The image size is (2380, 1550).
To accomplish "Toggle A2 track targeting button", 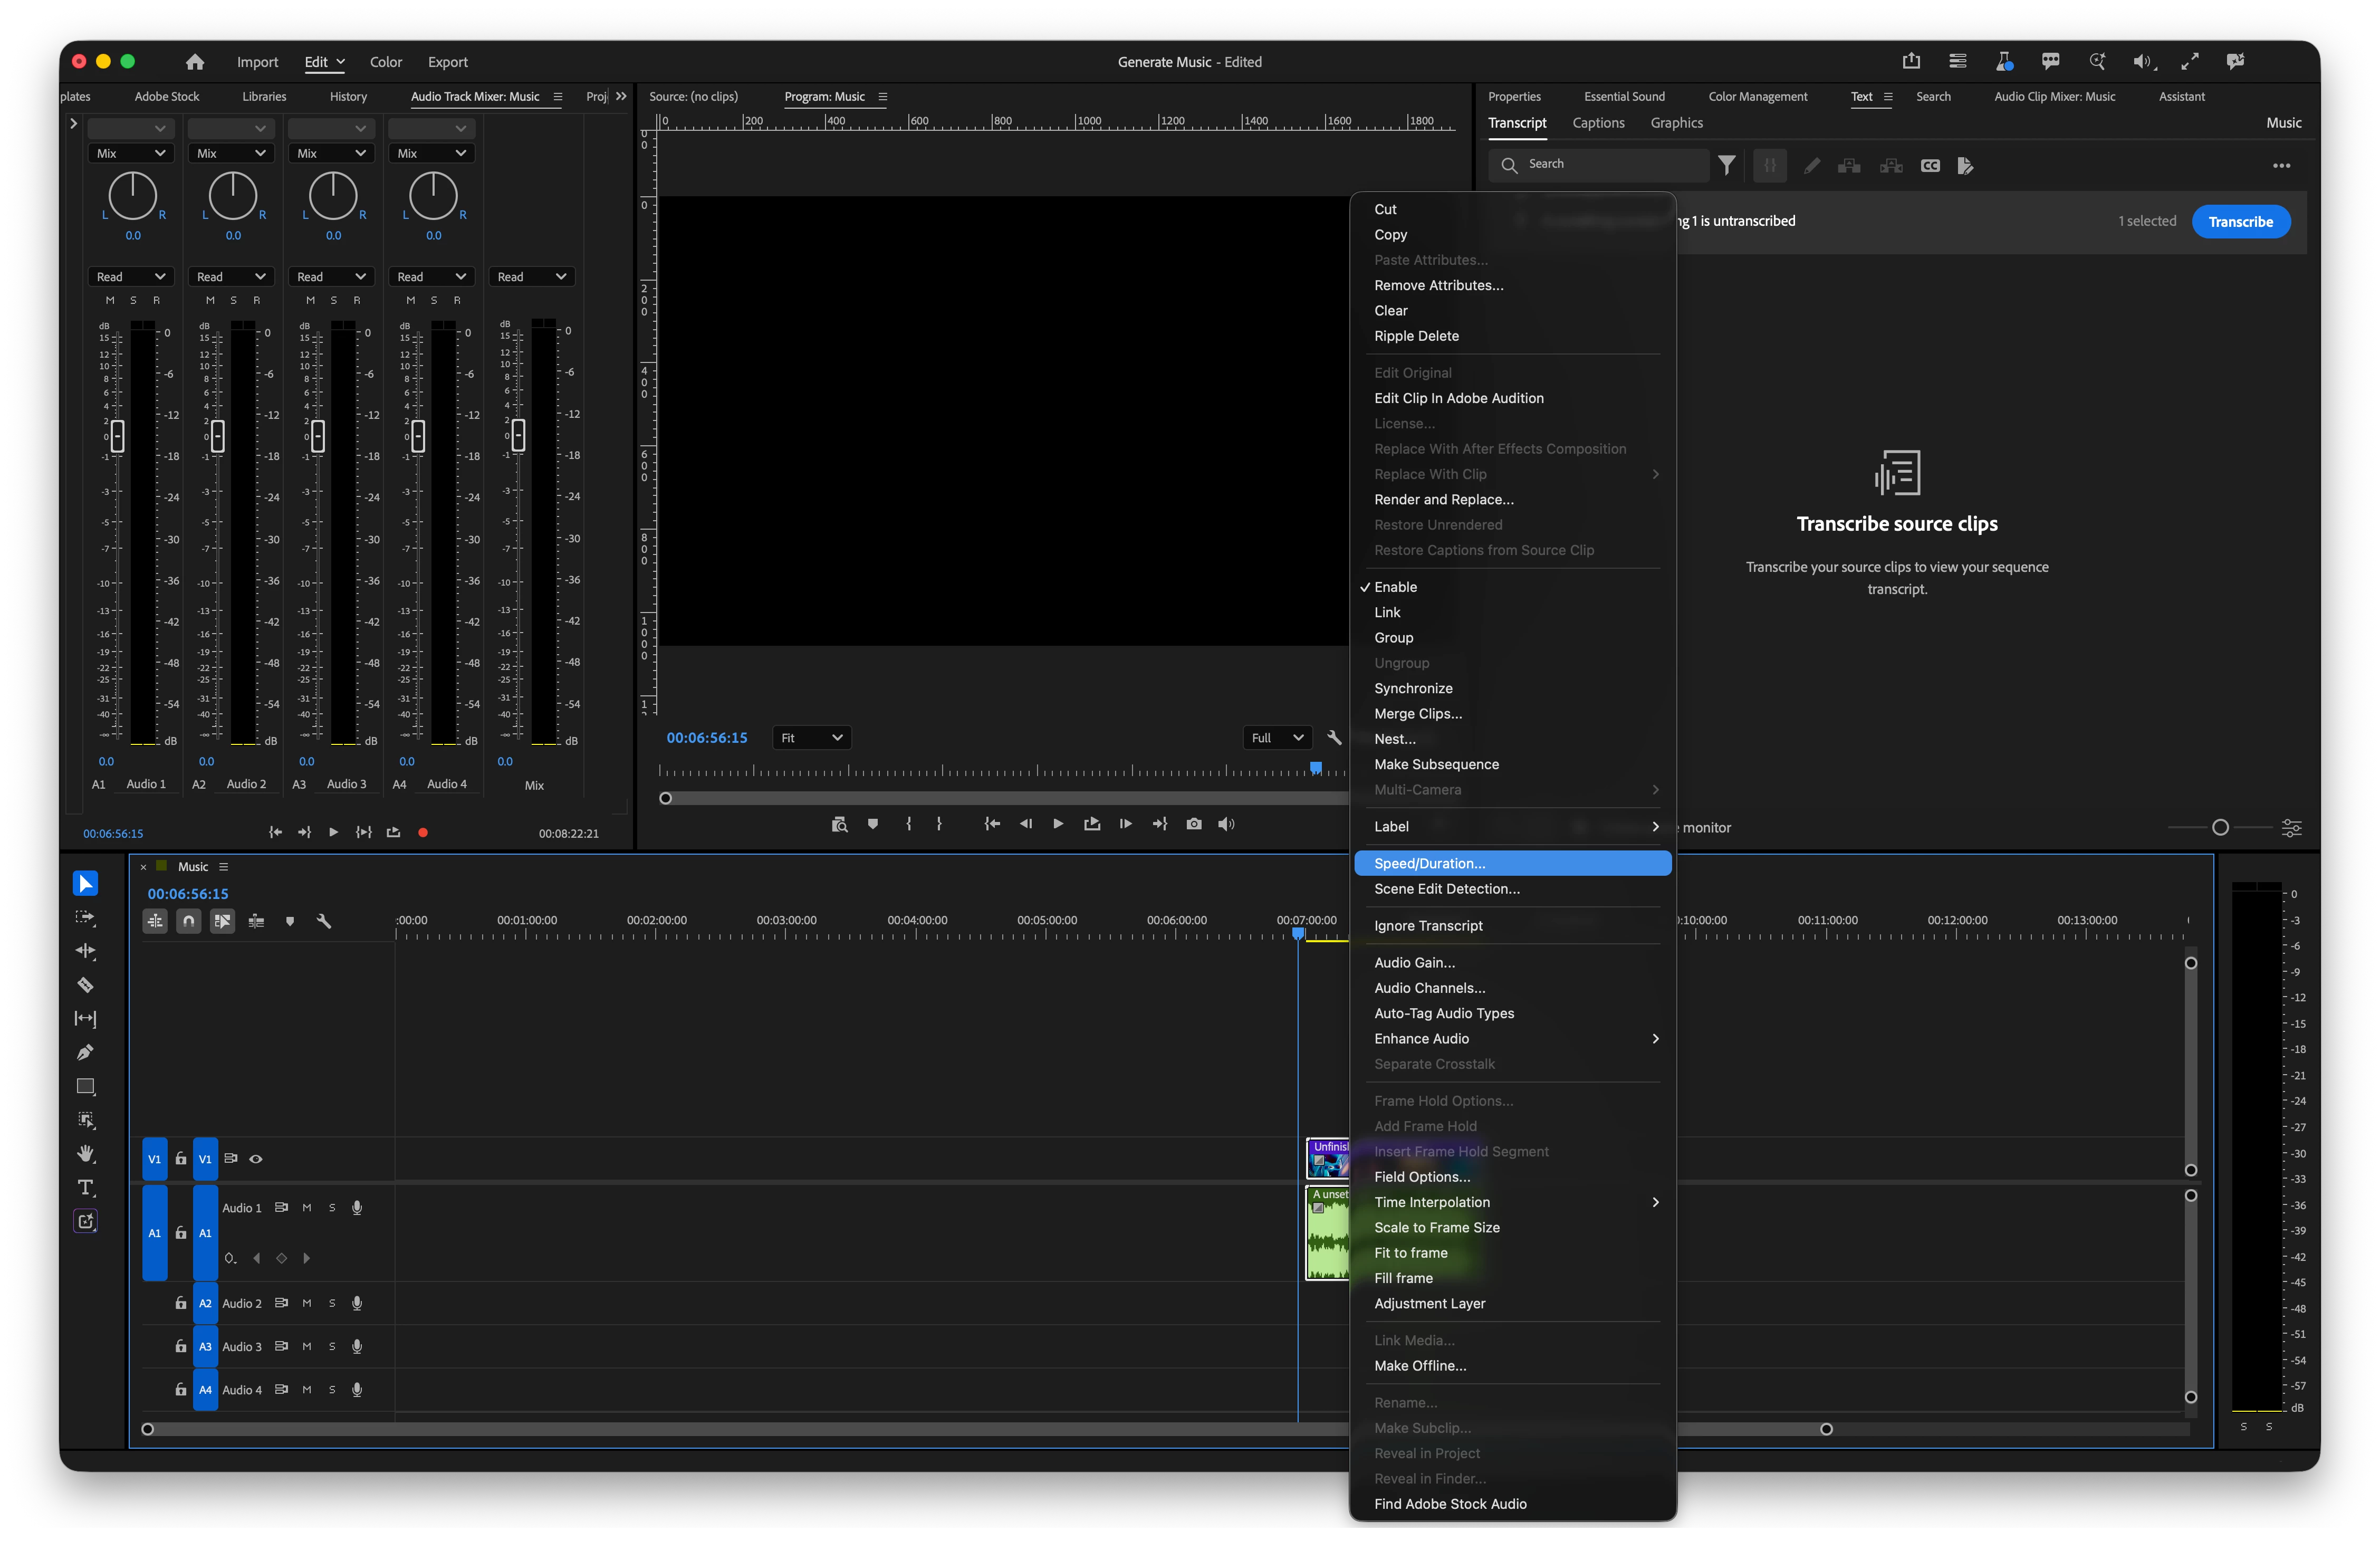I will (205, 1303).
